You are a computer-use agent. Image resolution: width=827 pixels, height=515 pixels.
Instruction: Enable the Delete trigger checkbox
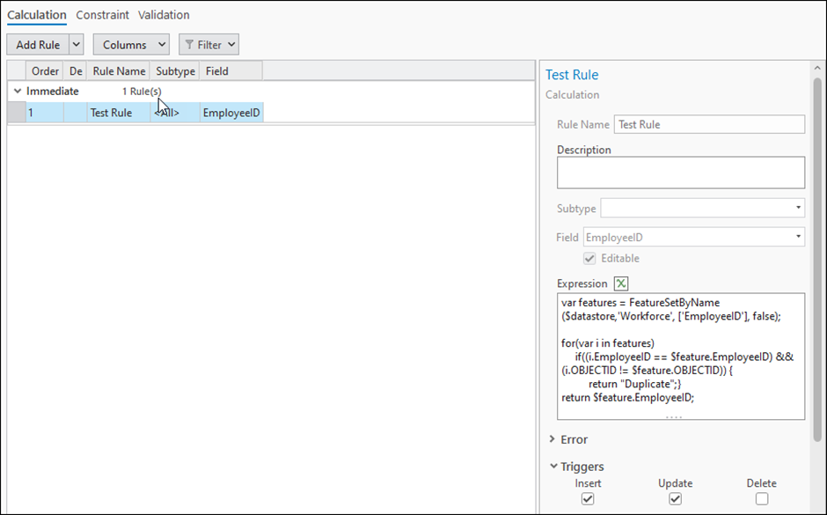click(761, 499)
